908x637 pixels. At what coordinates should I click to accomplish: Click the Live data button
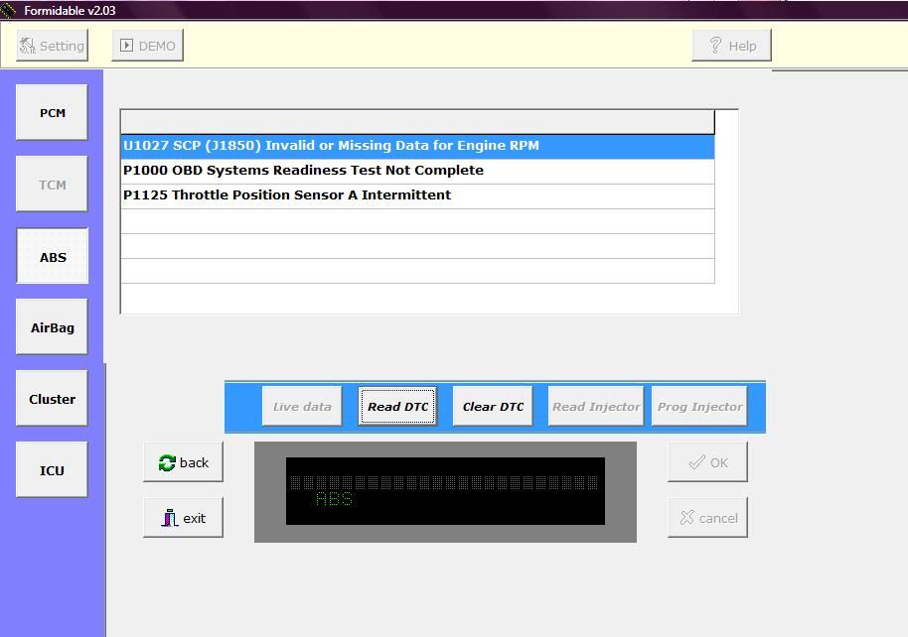[302, 407]
